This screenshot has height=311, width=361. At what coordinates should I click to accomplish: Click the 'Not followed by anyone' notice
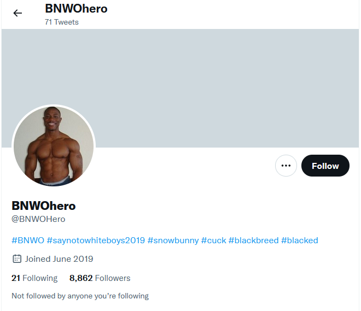[80, 296]
